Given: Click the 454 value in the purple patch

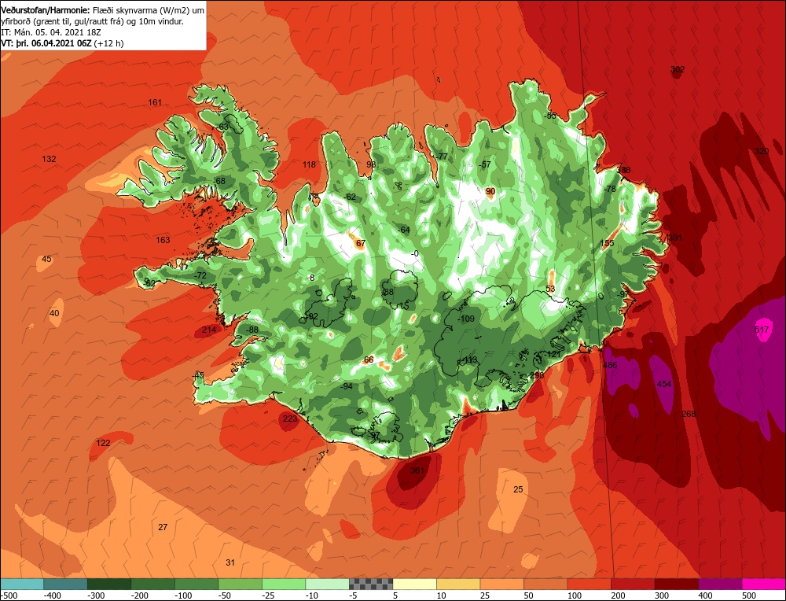Looking at the screenshot, I should pyautogui.click(x=663, y=384).
